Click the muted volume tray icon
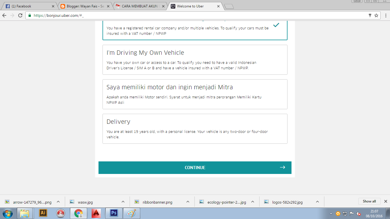Image resolution: width=390 pixels, height=219 pixels. pos(359,214)
